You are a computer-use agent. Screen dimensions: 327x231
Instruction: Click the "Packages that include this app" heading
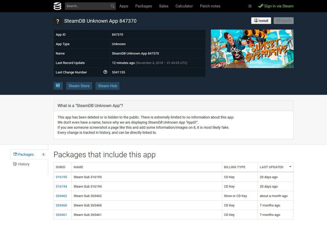pos(104,155)
